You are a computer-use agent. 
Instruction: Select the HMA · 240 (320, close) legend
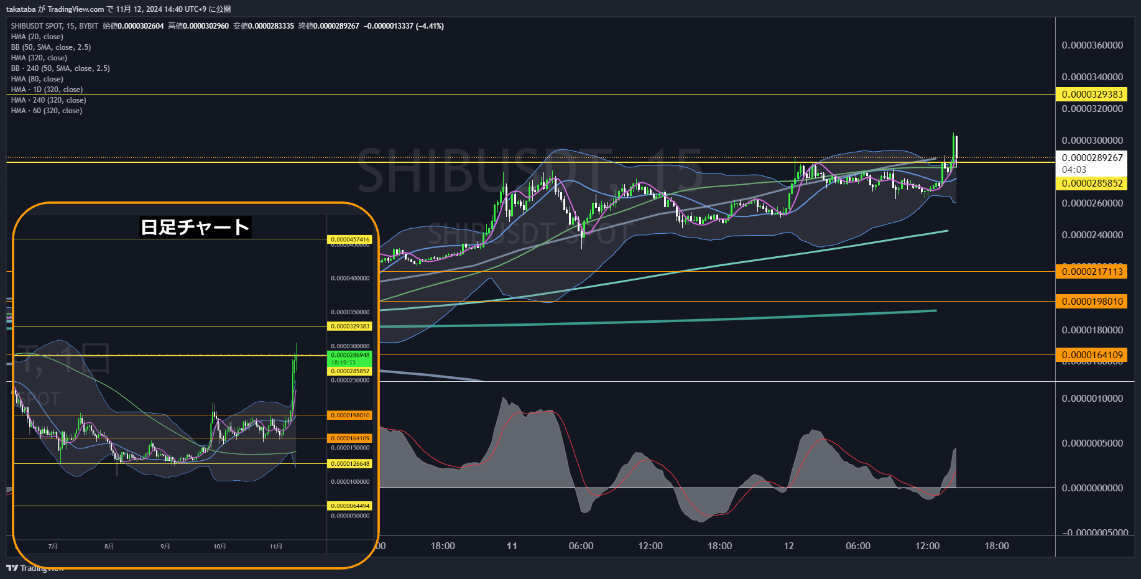click(x=49, y=100)
